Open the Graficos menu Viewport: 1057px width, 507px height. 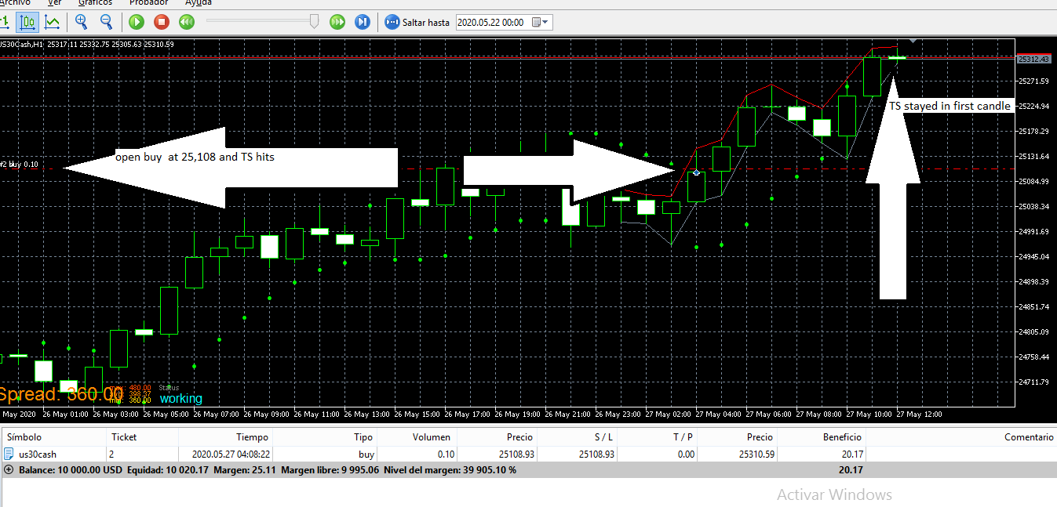95,2
